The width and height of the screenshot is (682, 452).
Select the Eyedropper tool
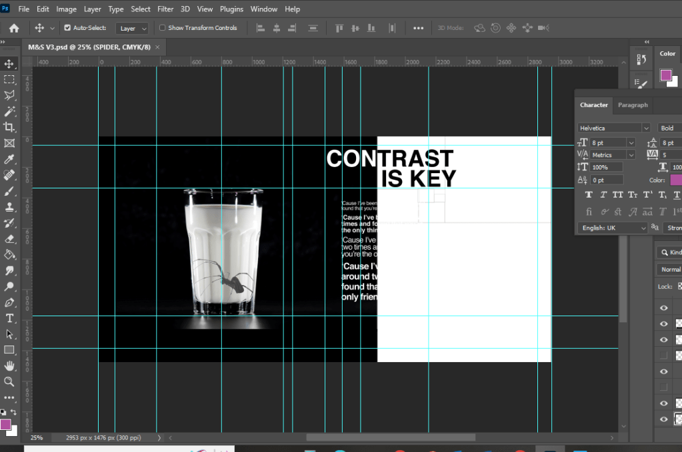click(9, 159)
